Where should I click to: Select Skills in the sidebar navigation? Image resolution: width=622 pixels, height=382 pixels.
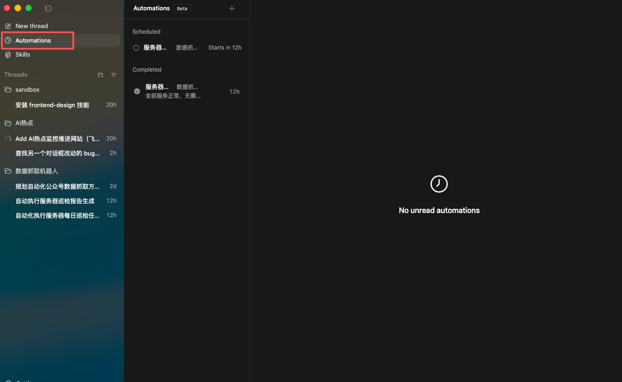click(x=23, y=55)
